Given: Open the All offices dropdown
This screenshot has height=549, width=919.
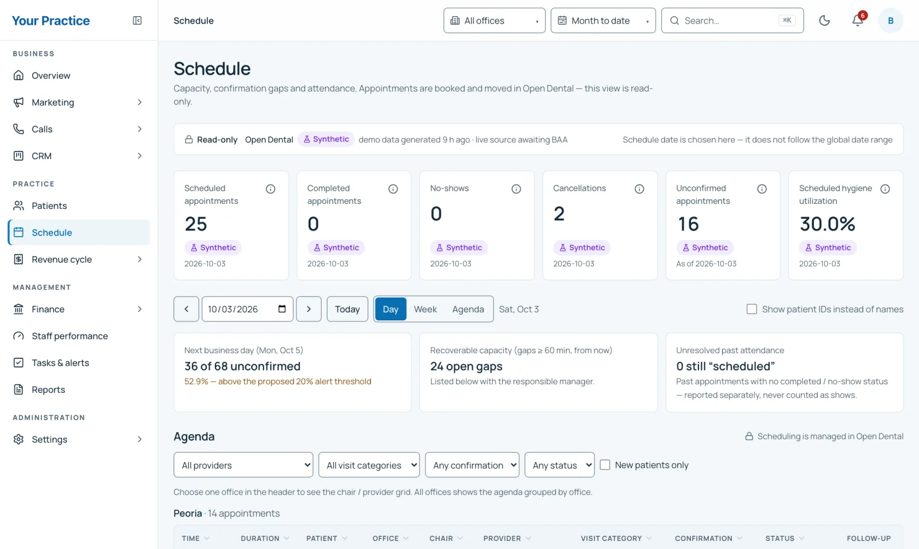Looking at the screenshot, I should 494,21.
